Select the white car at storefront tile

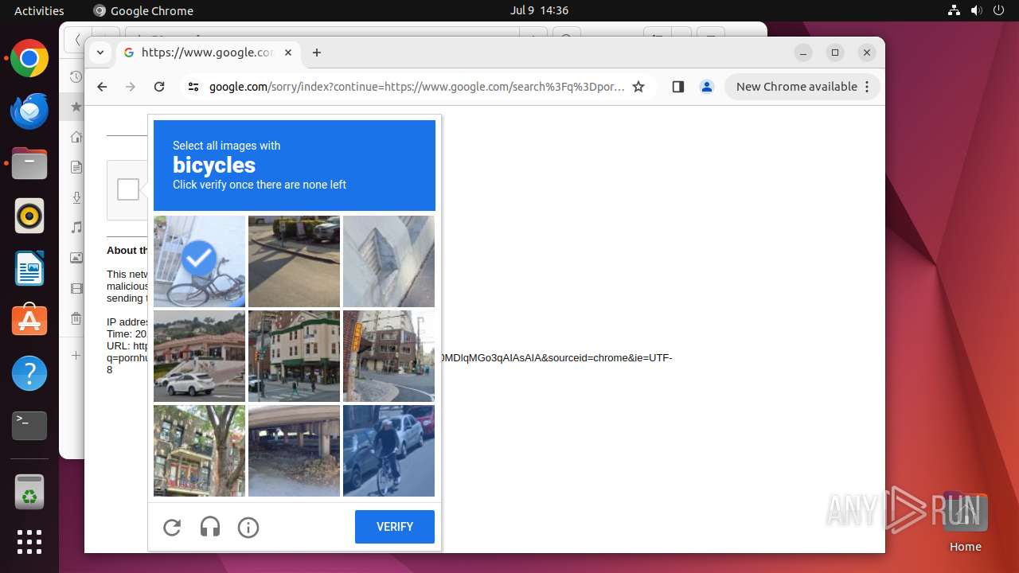click(199, 356)
